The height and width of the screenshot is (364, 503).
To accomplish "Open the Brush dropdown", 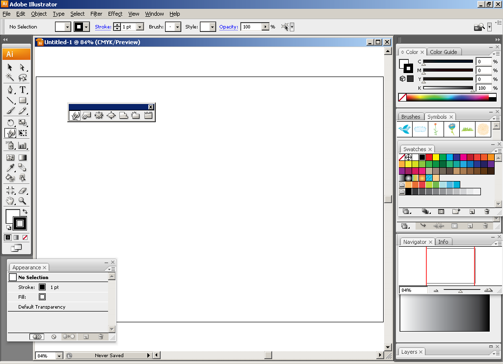I will coord(177,27).
